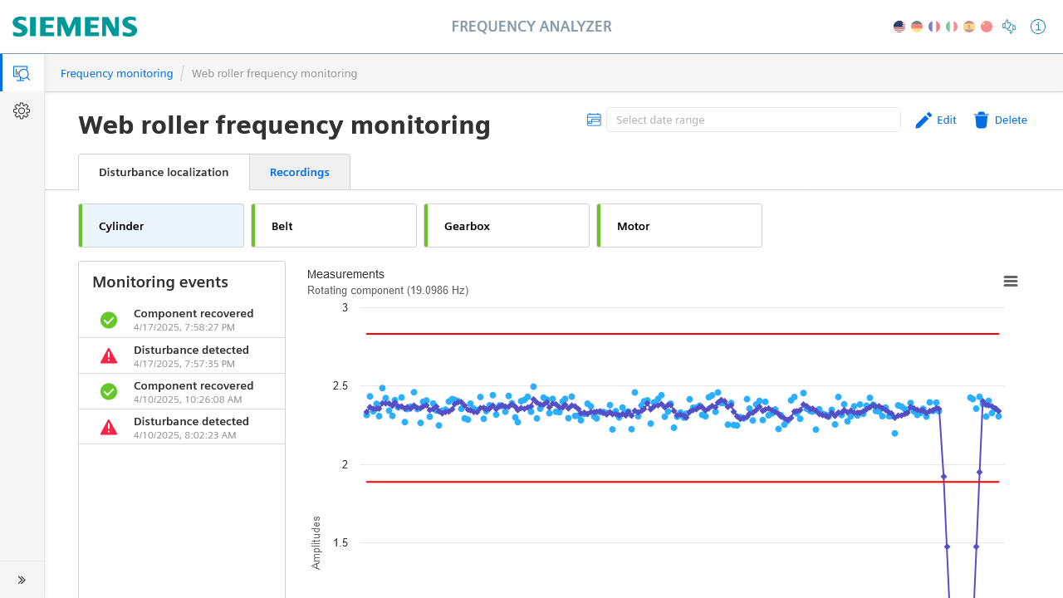Image resolution: width=1063 pixels, height=598 pixels.
Task: Click the red warning icon for 4/10 disturbance
Action: 109,427
